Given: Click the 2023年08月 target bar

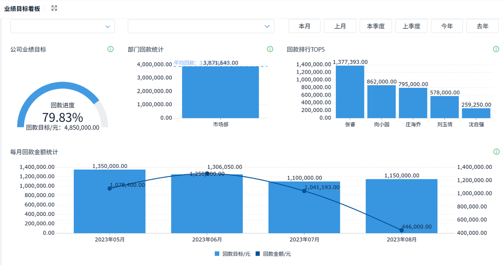Looking at the screenshot, I should 402,206.
